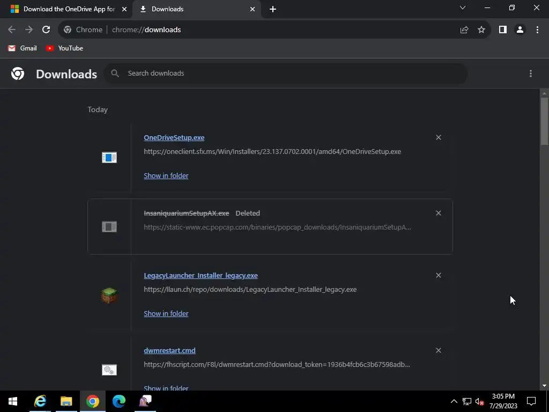Reload the downloads page
Viewport: 549px width, 412px height.
46,30
